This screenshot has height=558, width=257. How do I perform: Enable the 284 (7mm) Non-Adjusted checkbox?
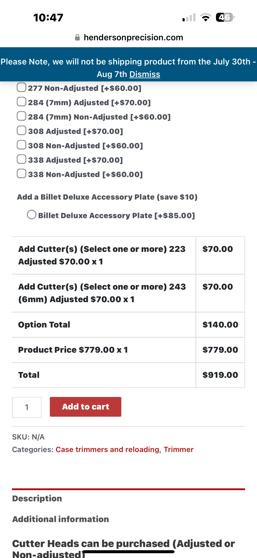tap(21, 116)
